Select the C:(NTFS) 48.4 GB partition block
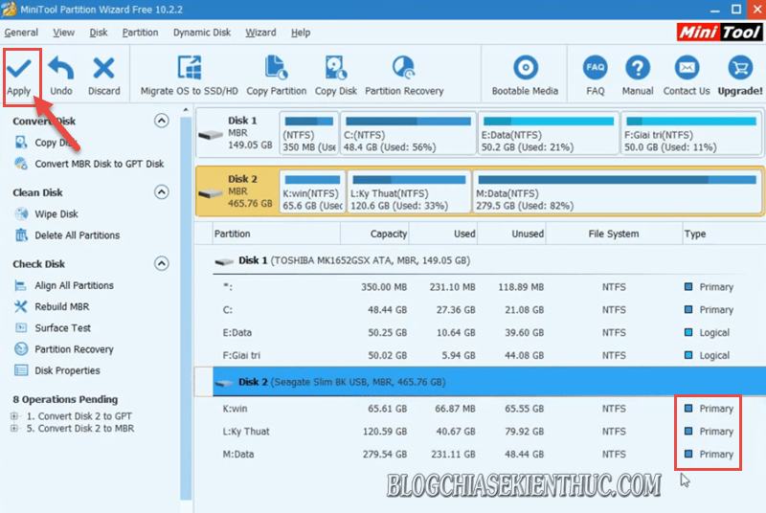Screen dimensions: 766x513 click(408, 134)
